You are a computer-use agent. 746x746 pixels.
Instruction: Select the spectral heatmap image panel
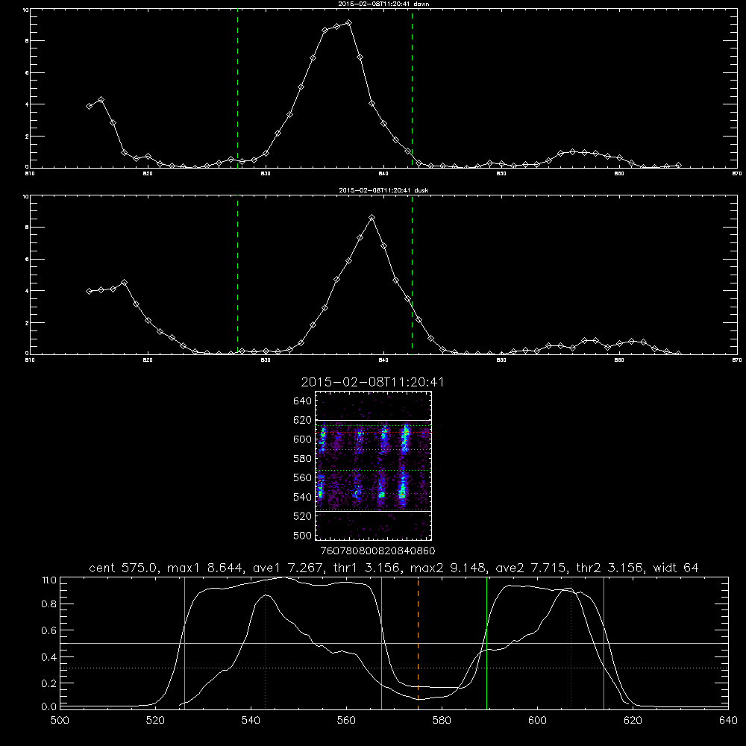pyautogui.click(x=373, y=466)
